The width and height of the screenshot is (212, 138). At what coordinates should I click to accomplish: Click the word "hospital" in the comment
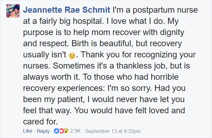88,21
